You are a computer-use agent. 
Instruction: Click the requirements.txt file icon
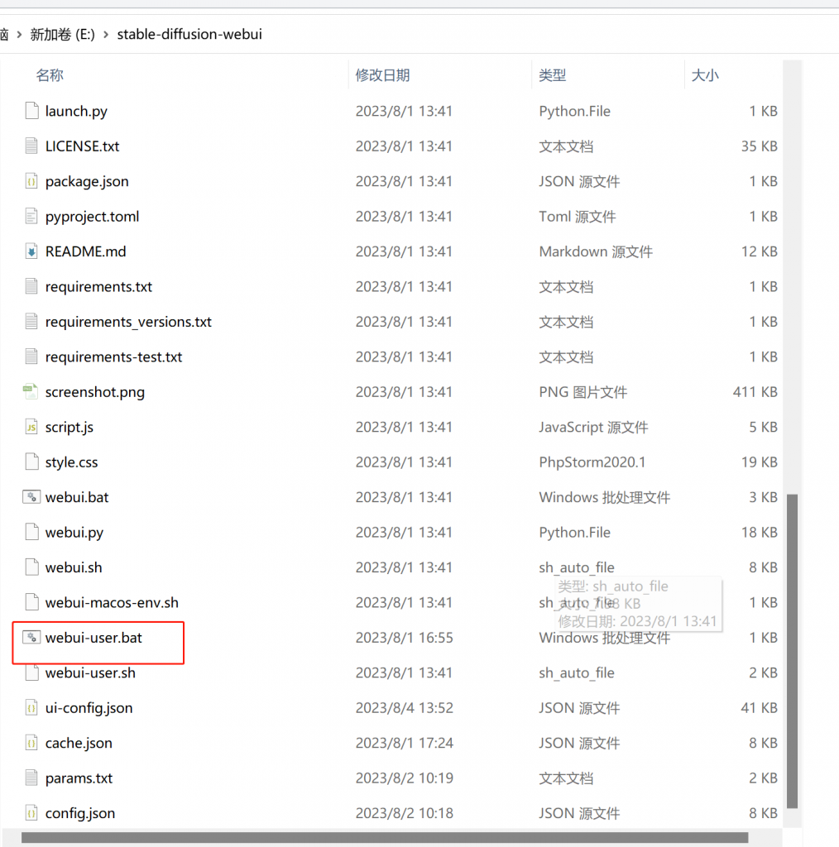pyautogui.click(x=32, y=286)
